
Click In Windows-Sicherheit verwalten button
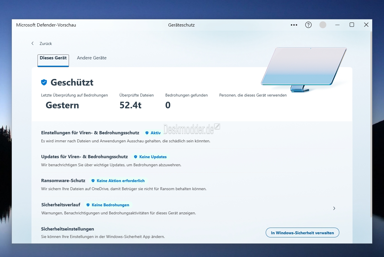(x=302, y=233)
